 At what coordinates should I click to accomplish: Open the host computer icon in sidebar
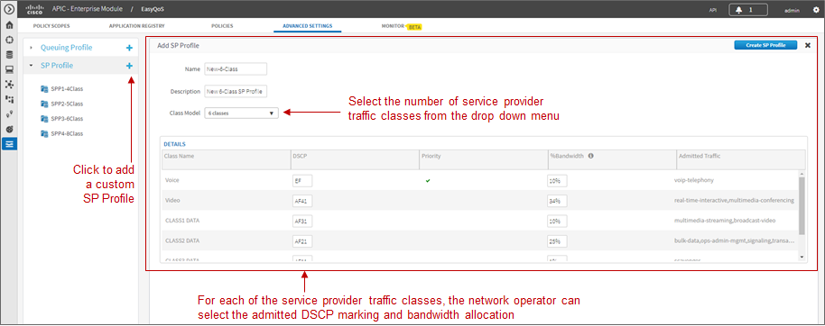coord(9,69)
